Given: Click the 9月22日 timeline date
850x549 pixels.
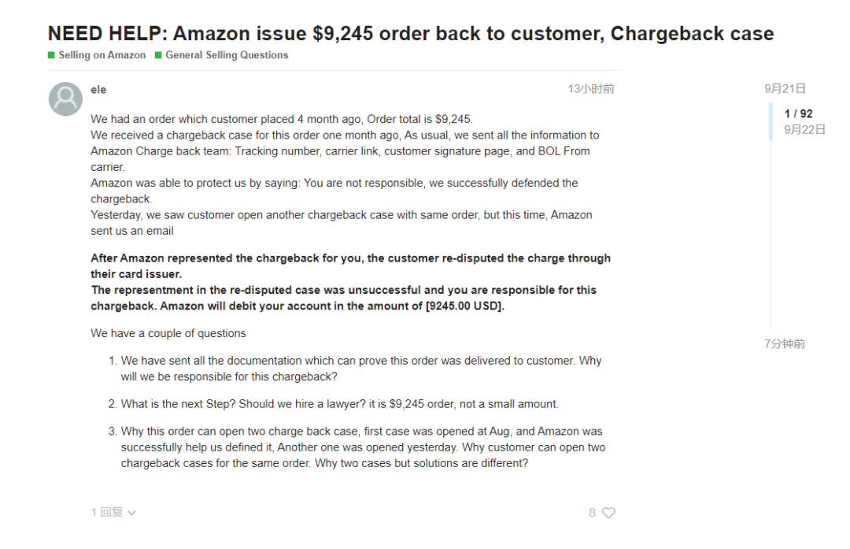Looking at the screenshot, I should tap(804, 129).
